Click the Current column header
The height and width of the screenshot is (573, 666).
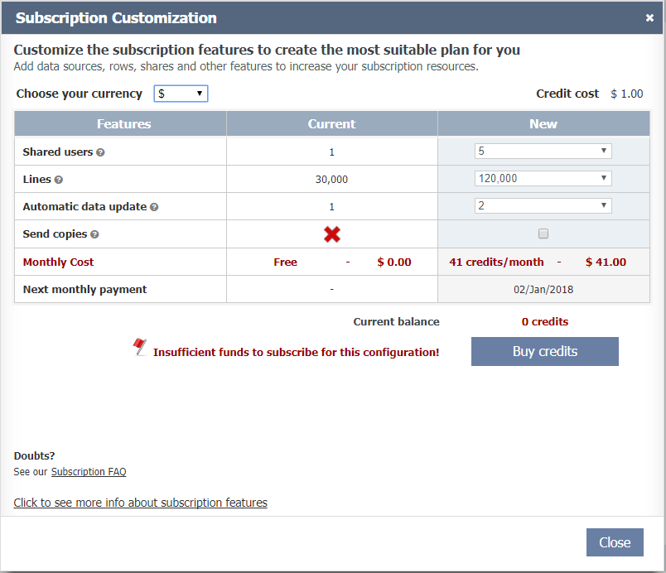[x=331, y=124]
